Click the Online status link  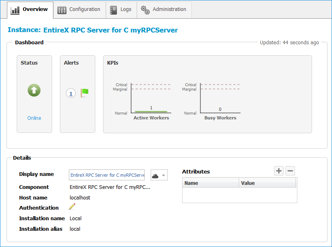coord(34,118)
